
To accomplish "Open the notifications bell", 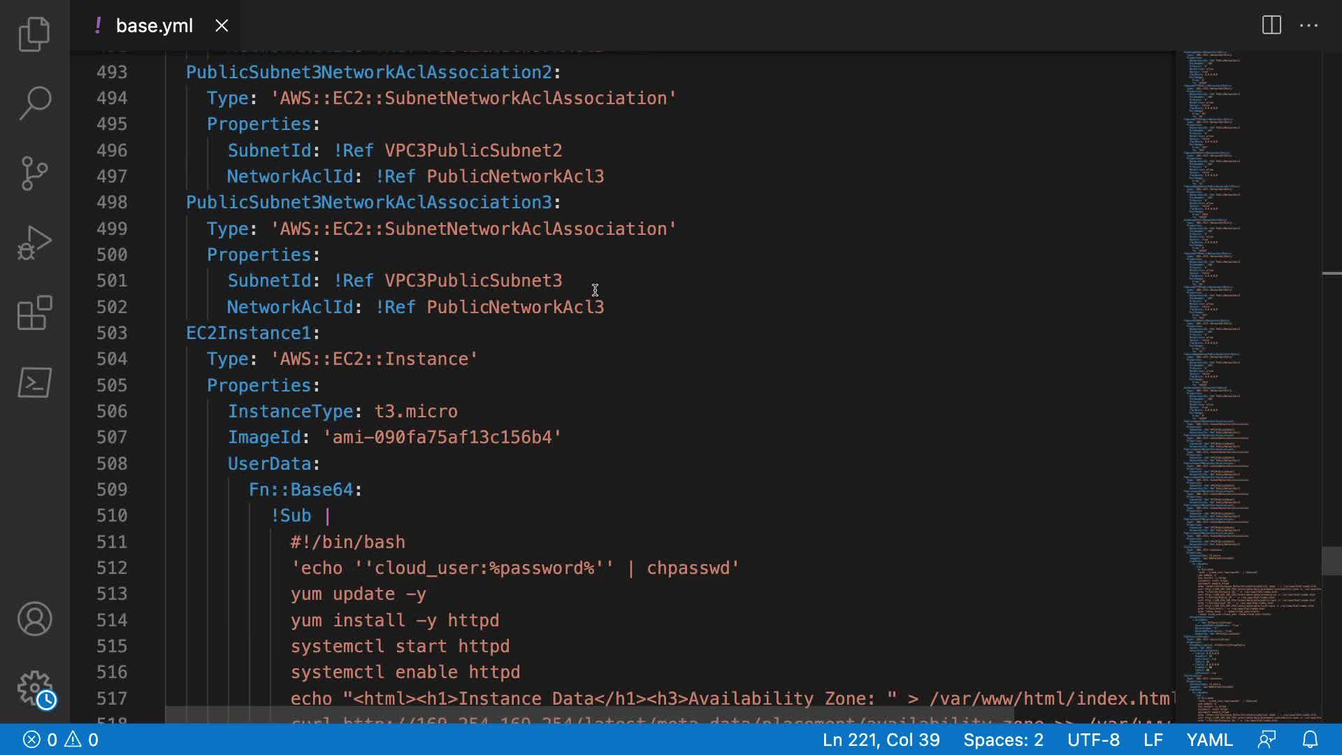I will tap(1310, 740).
